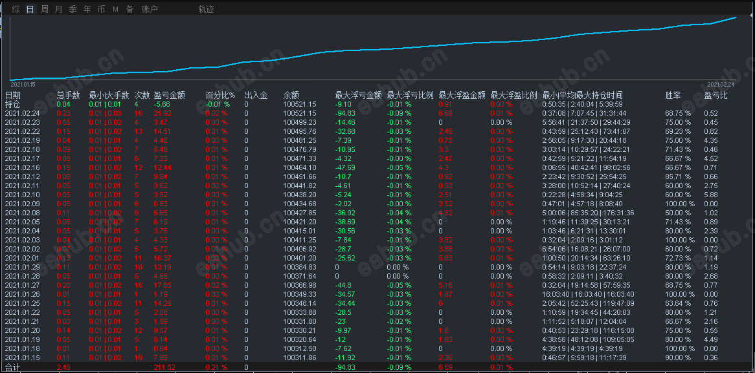The height and width of the screenshot is (373, 755).
Task: Click the 总手数 column header
Action: tap(69, 95)
